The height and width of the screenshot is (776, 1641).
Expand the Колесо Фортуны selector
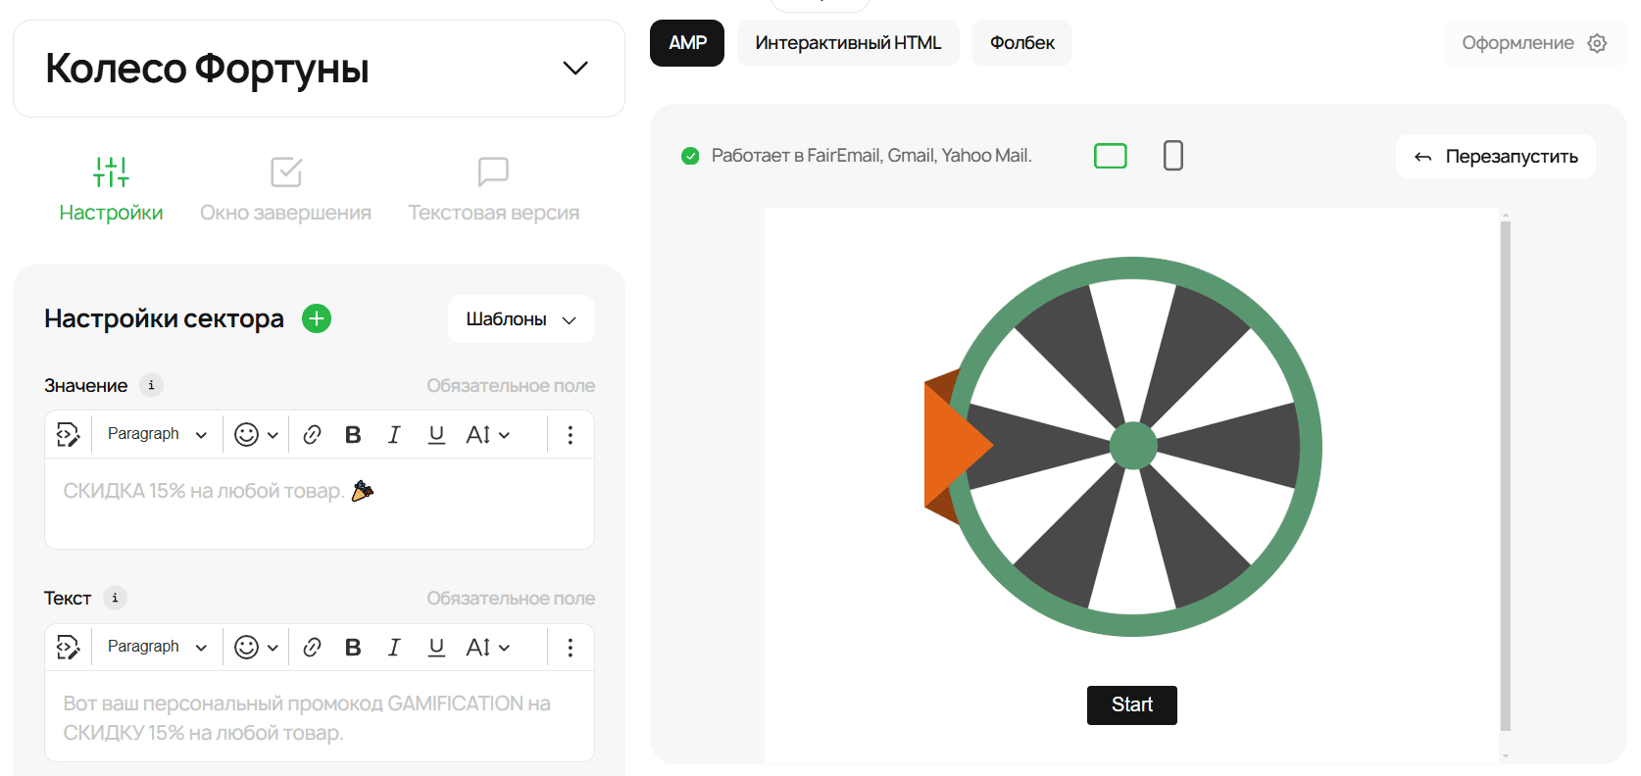(x=574, y=69)
